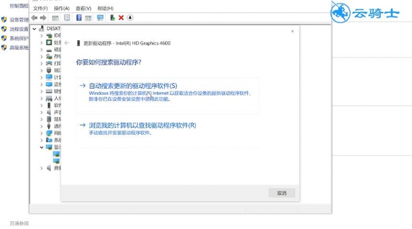Click the Forward arrow in Device Manager toolbar
412x229 pixels.
(43, 17)
